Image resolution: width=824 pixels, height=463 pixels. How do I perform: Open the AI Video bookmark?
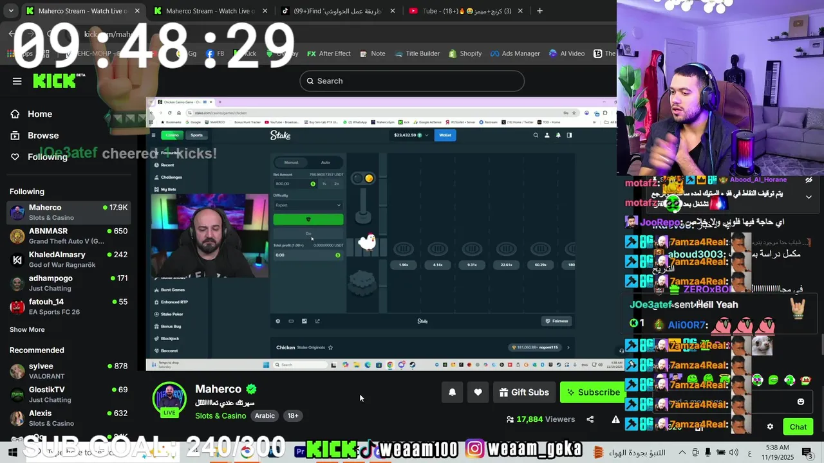566,53
